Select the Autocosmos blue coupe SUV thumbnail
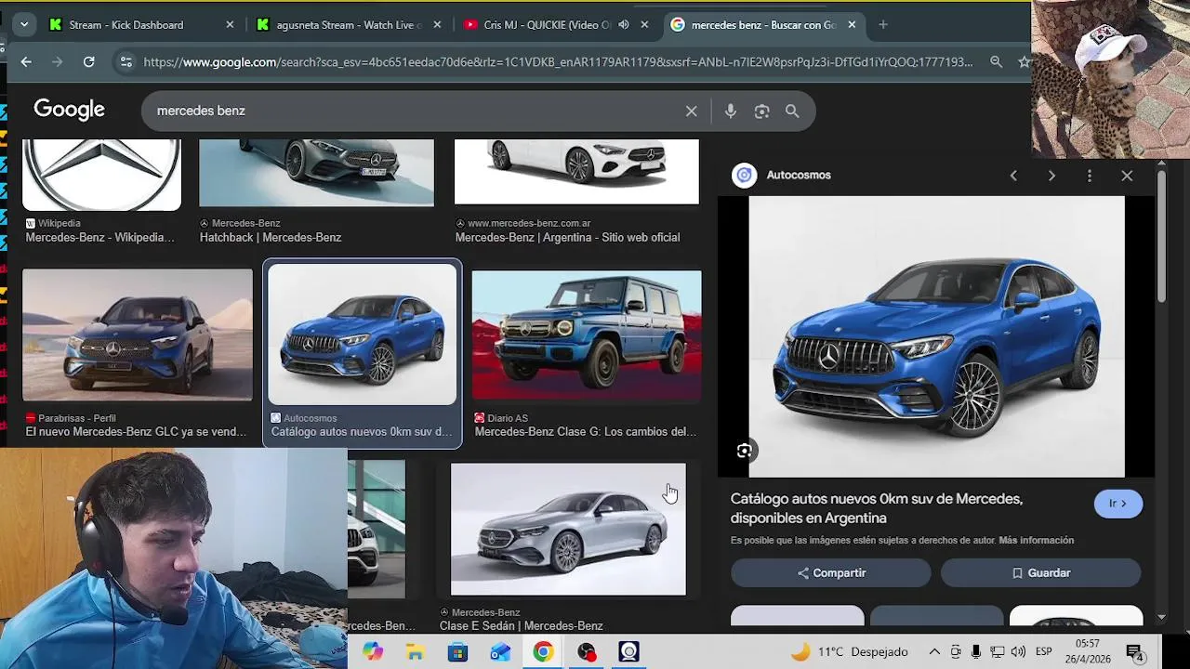Viewport: 1190px width, 669px height. coord(363,334)
